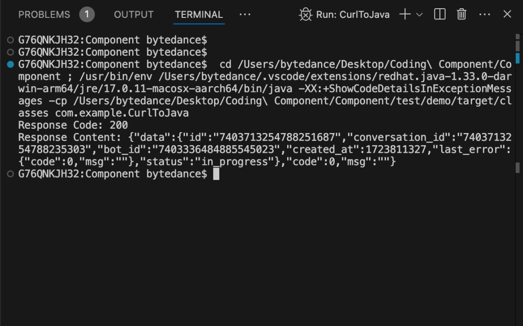Click the last prompt's gray decoration circle

click(11, 174)
